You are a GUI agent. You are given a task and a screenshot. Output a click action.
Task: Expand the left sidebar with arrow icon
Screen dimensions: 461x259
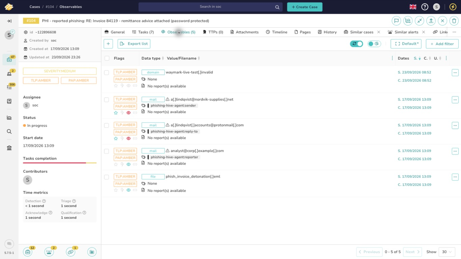point(9,21)
